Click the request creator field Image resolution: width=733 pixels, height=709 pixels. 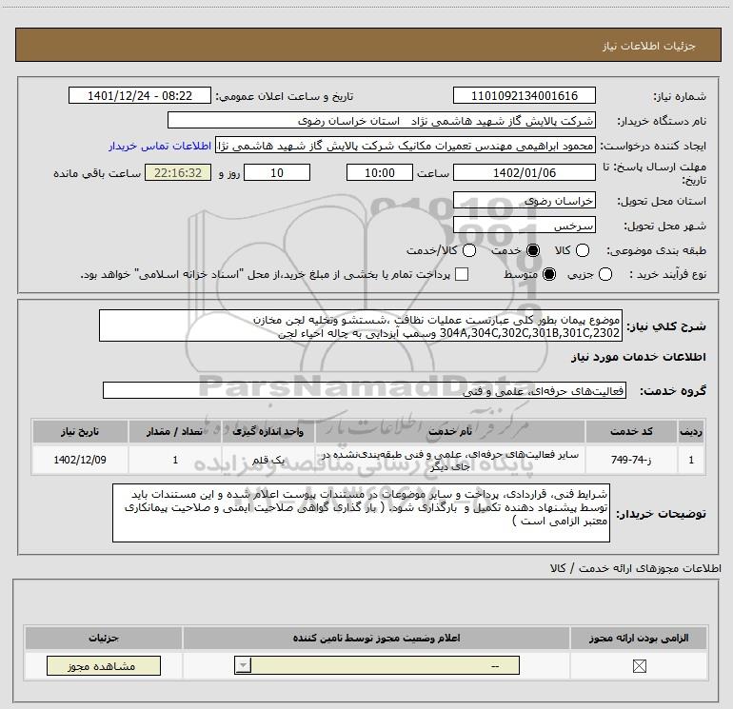[406, 146]
